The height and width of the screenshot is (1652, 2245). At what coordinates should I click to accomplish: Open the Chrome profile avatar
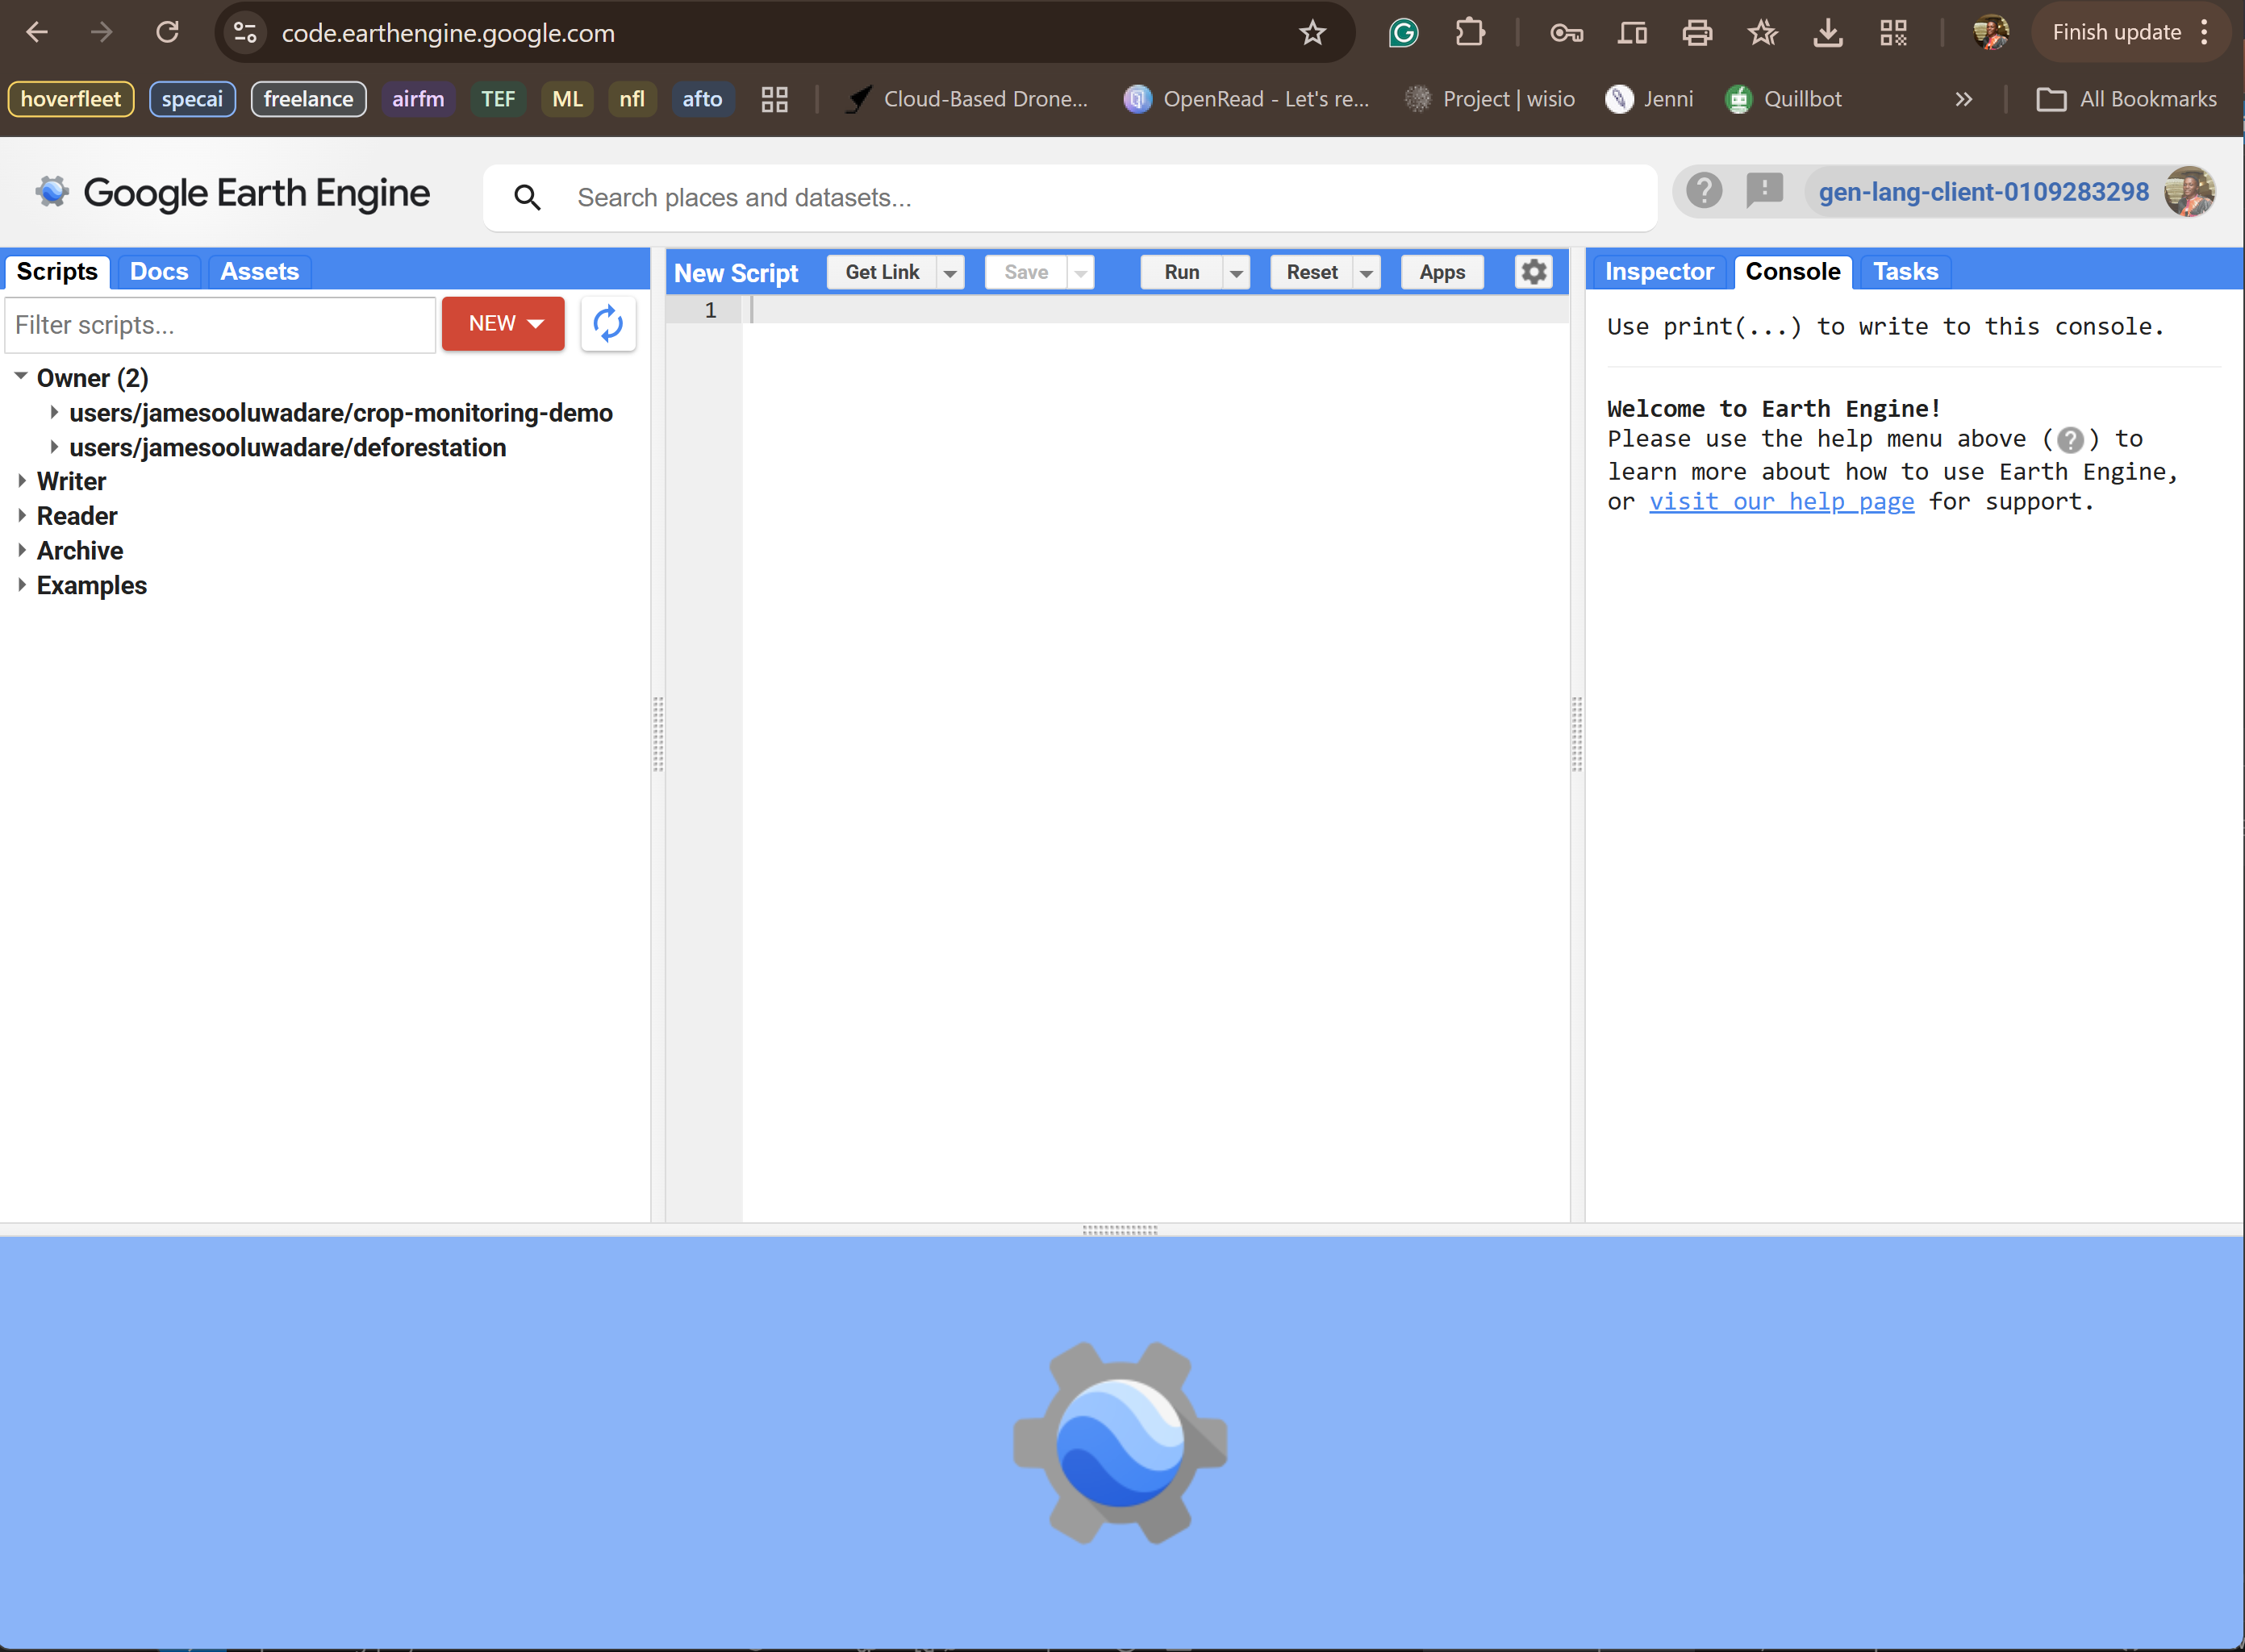click(x=1991, y=32)
